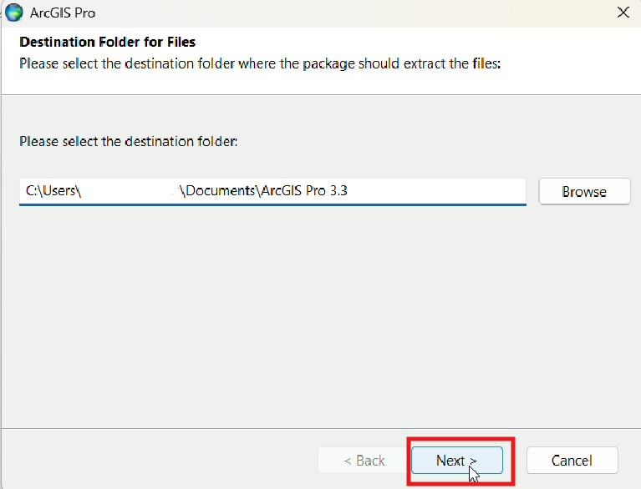Click the blank username segment of path
The image size is (641, 489).
point(130,191)
